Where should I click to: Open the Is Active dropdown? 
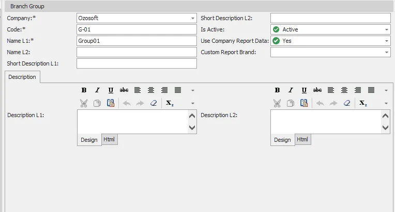click(x=386, y=29)
